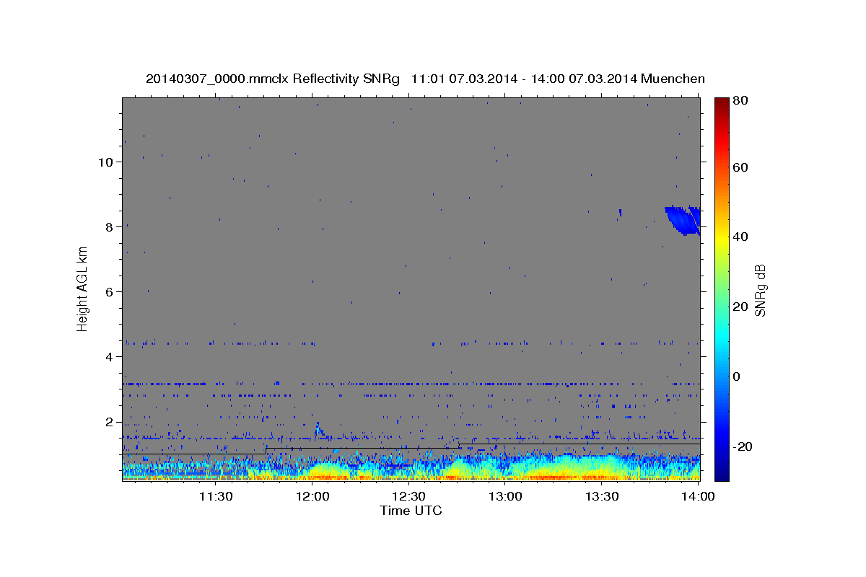The width and height of the screenshot is (866, 577).
Task: Click the '12:30' time tick label
Action: [409, 496]
